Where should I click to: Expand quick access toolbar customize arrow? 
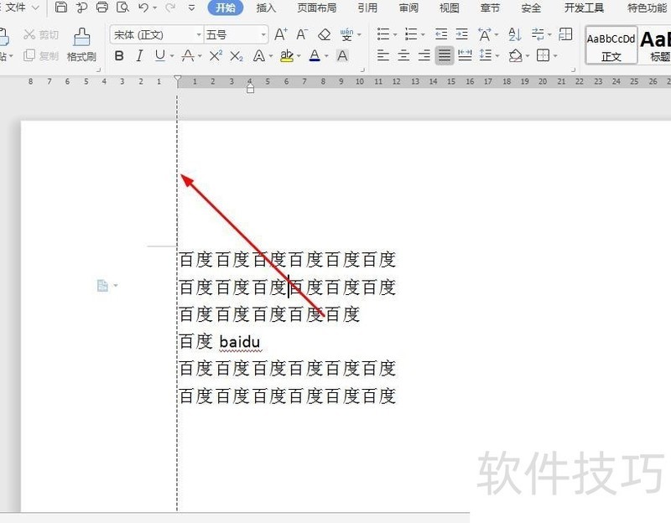coord(191,8)
